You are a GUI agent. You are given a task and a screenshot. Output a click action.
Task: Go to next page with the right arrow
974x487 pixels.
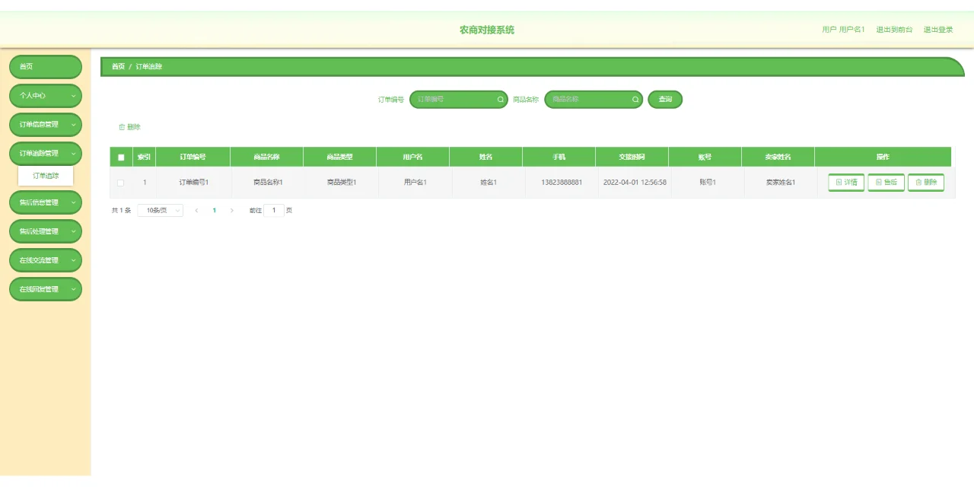click(x=232, y=211)
